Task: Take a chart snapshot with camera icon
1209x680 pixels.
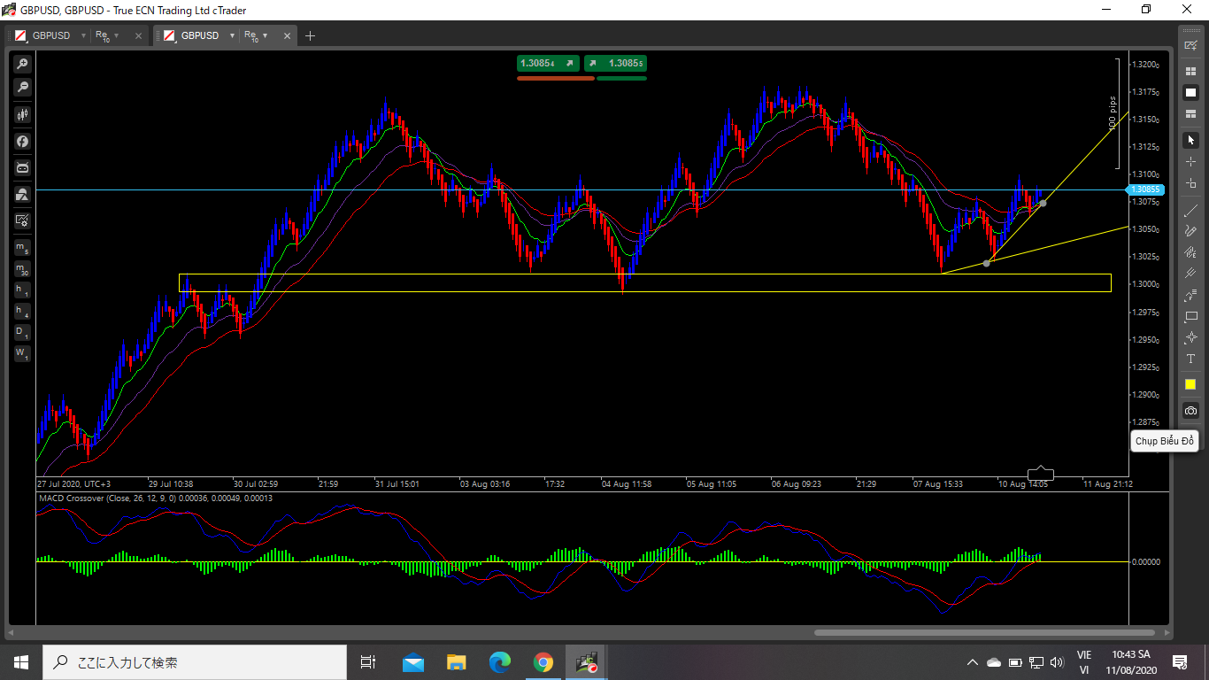Action: (x=1190, y=411)
